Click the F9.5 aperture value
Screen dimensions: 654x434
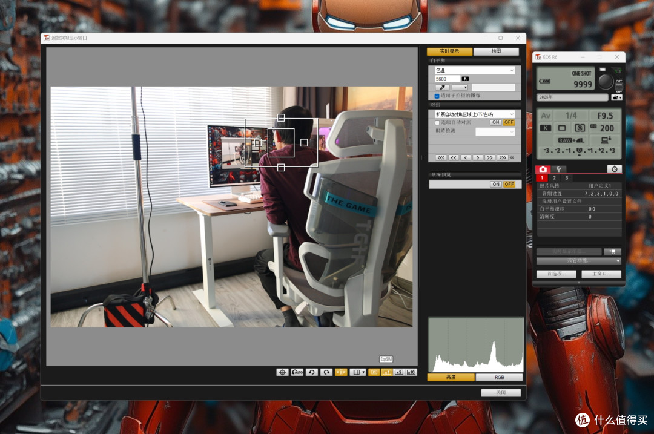pos(605,116)
